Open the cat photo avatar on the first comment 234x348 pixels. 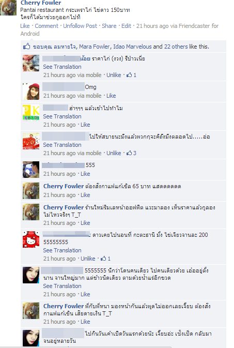31,63
